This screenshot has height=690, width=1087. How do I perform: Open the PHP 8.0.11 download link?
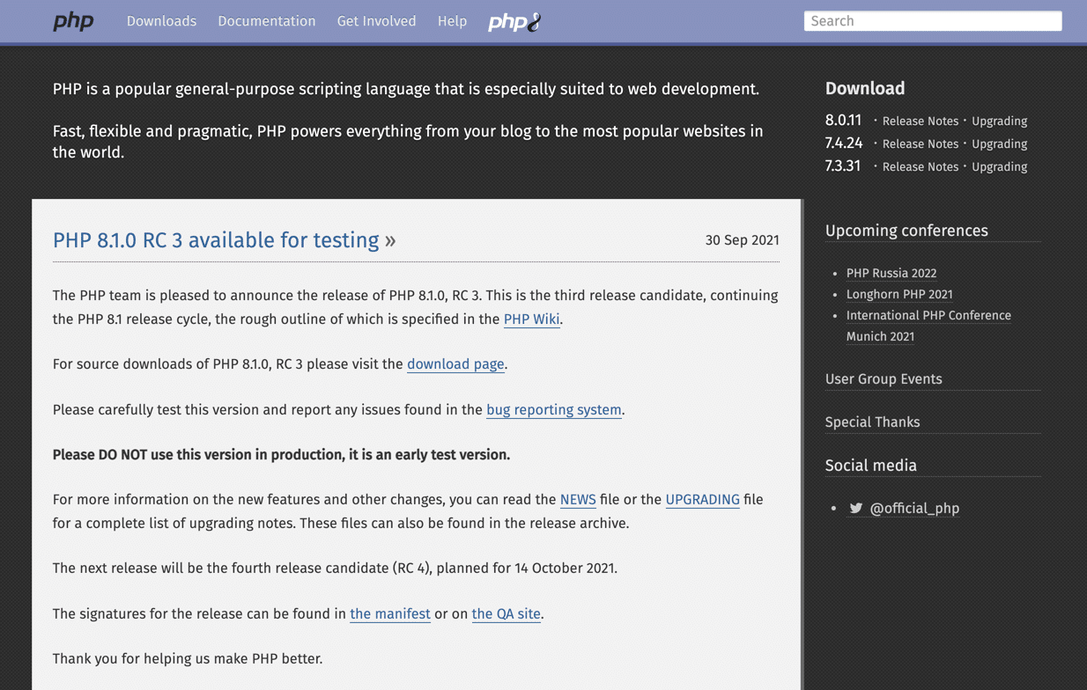[842, 120]
